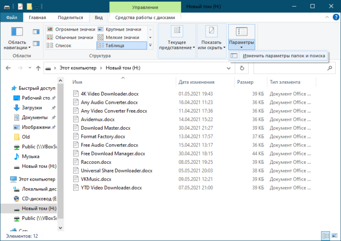Click Новый том (H:) breadcrumb in address bar
This screenshot has height=241, width=341.
pos(123,68)
